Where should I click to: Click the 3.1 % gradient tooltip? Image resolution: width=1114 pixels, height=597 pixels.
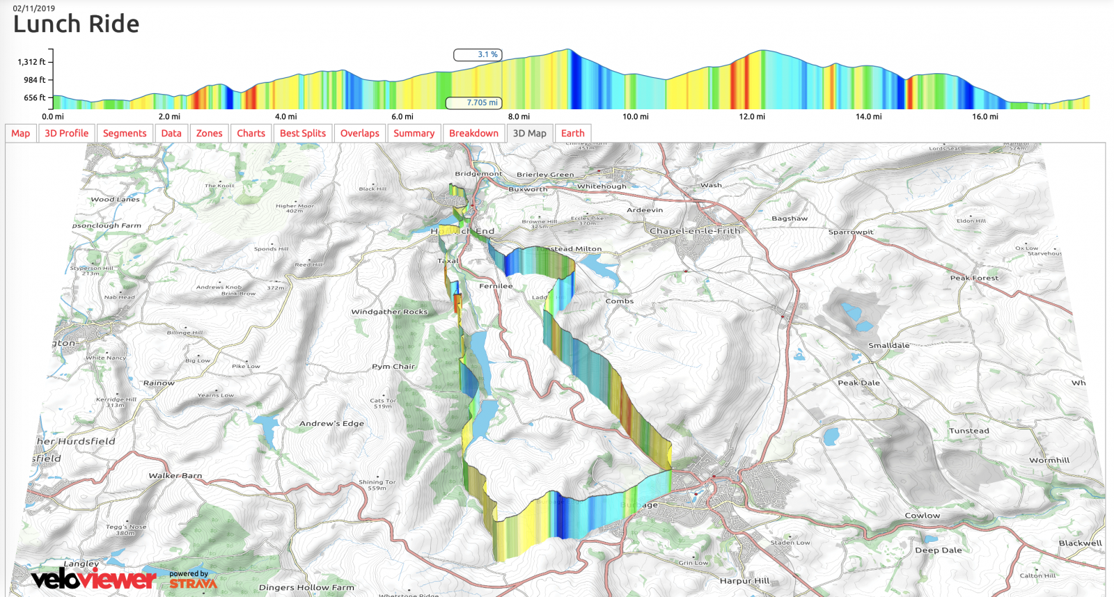[478, 55]
